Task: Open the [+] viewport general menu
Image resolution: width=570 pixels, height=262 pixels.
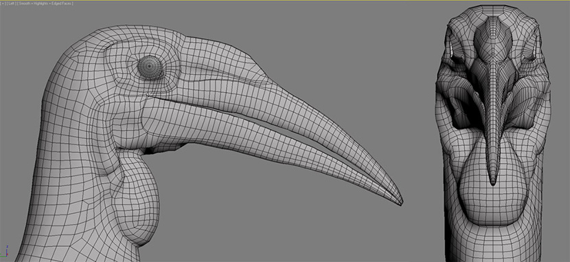Action: (x=3, y=3)
